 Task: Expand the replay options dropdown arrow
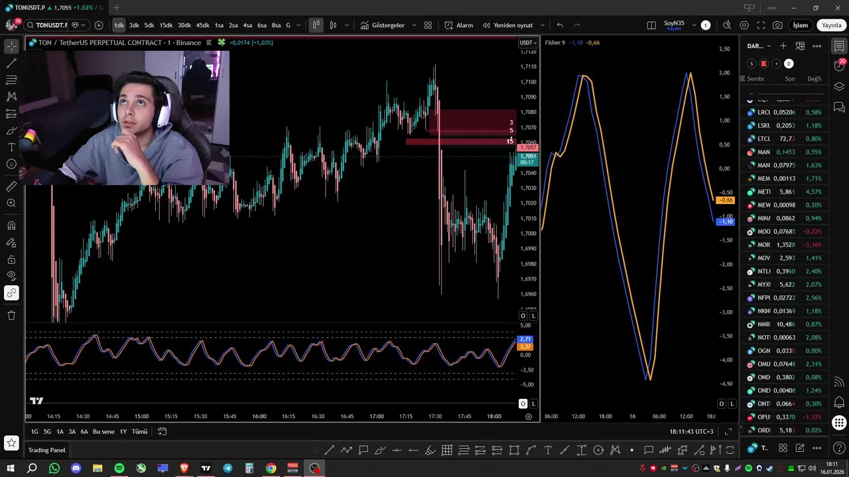[543, 25]
